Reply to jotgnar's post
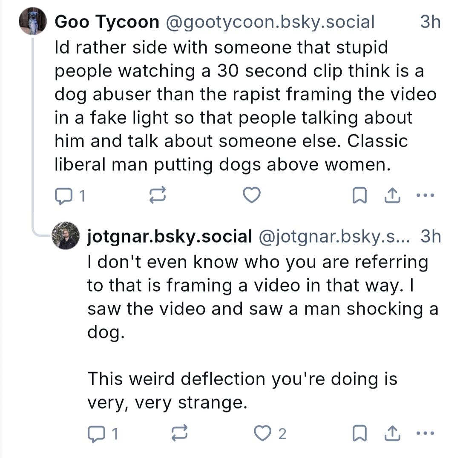 [x=95, y=433]
